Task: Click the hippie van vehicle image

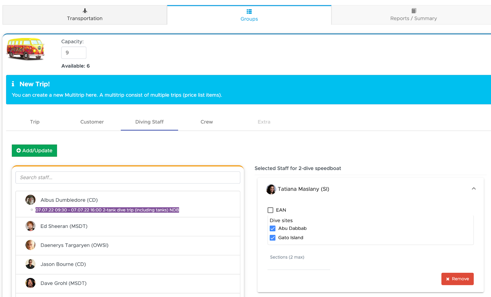Action: 26,49
